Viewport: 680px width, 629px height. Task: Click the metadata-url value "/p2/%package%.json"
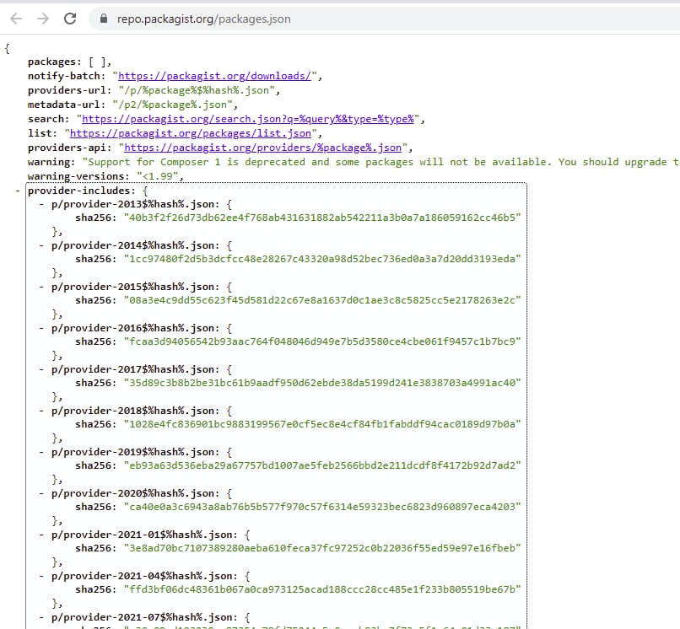point(172,105)
